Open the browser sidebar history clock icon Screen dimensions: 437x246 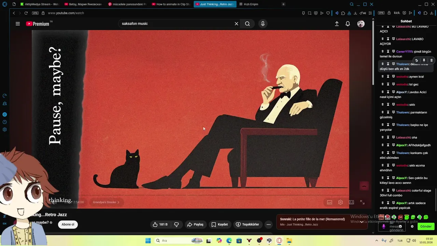[x=5, y=122]
